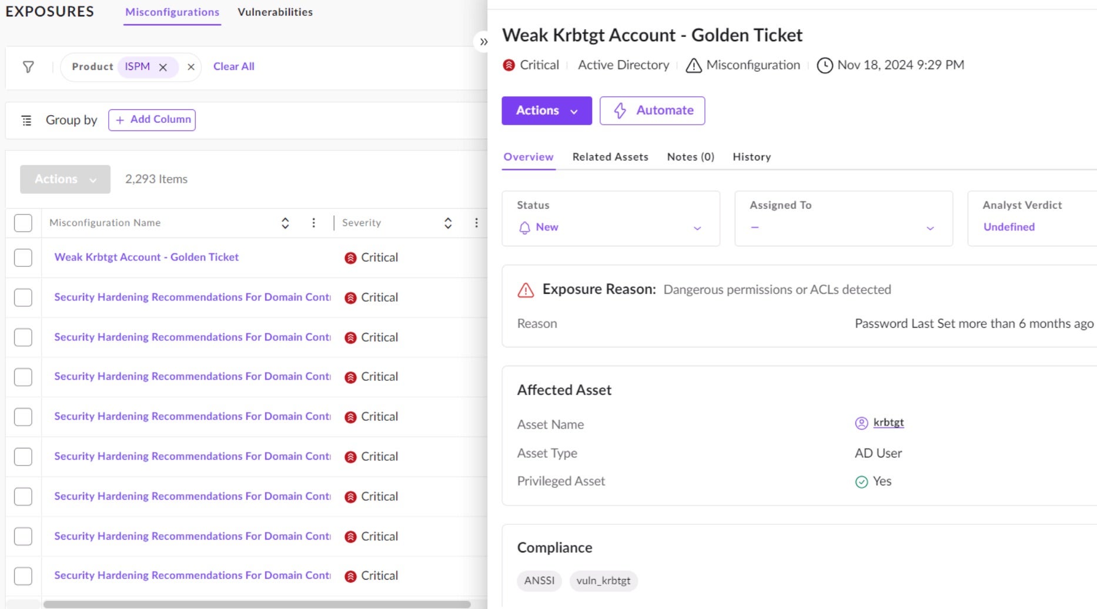Collapse the details panel with double-chevron

pyautogui.click(x=483, y=42)
